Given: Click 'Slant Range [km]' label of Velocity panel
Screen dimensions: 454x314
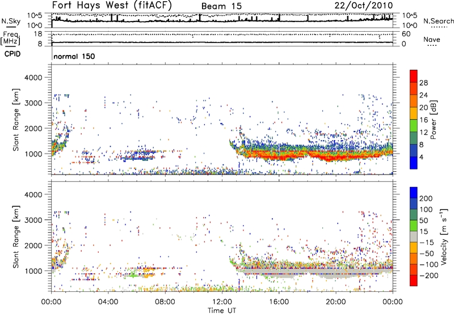Looking at the screenshot, I should pos(16,236).
